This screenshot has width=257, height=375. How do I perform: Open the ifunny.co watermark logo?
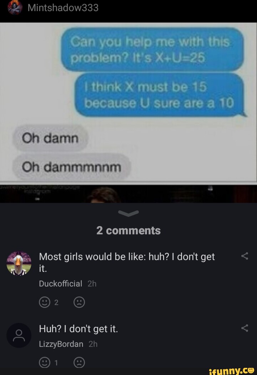(231, 370)
